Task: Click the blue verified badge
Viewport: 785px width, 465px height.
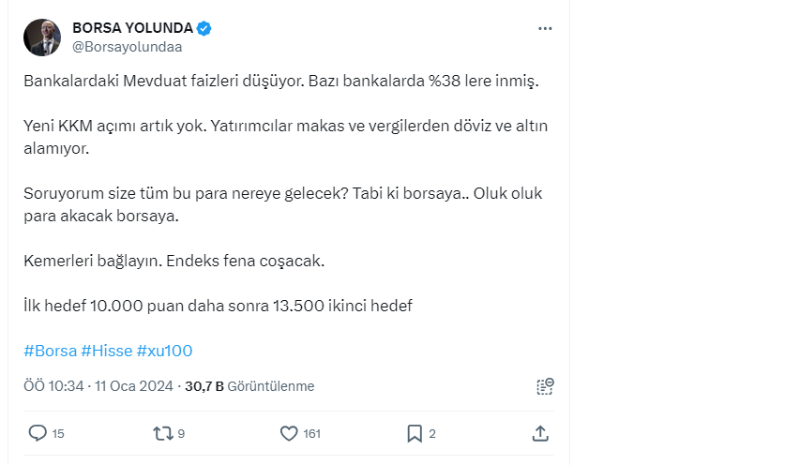Action: (204, 29)
